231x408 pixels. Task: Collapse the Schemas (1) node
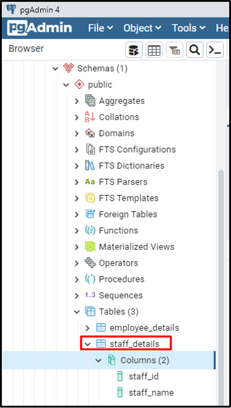pyautogui.click(x=55, y=69)
